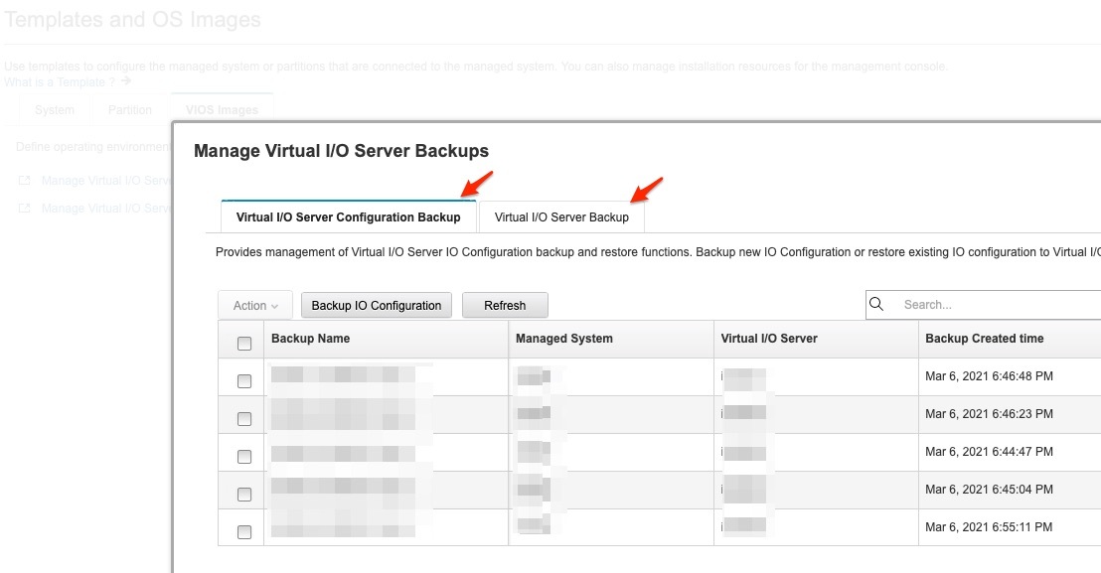Sort by the Backup Name column header
This screenshot has height=573, width=1101.
(311, 339)
